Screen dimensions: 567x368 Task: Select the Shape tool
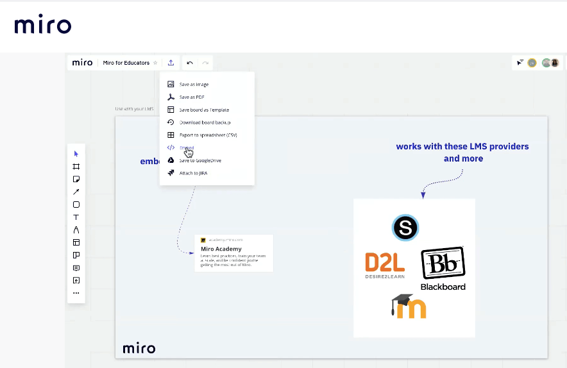(x=76, y=205)
